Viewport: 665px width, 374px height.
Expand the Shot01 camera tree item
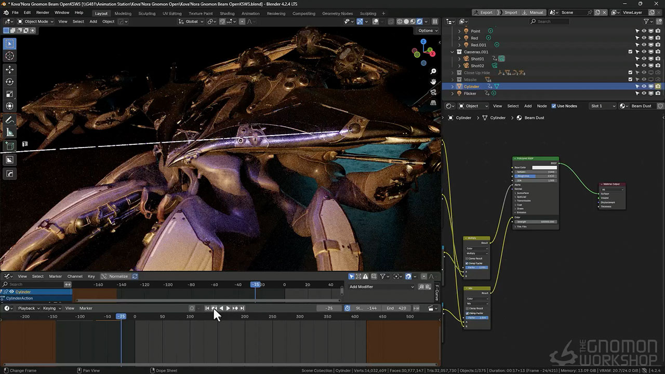click(459, 59)
